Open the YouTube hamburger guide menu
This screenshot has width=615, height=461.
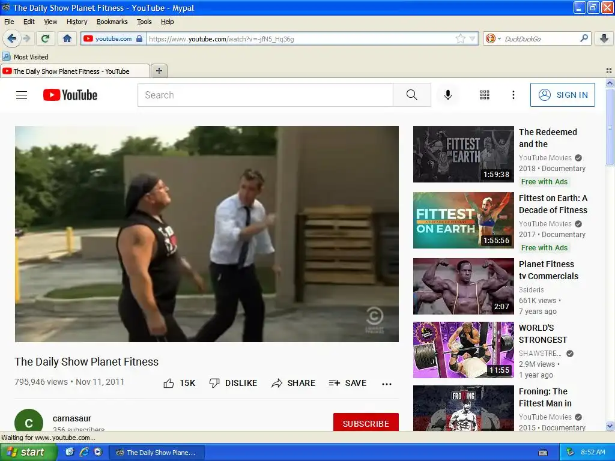[x=22, y=95]
